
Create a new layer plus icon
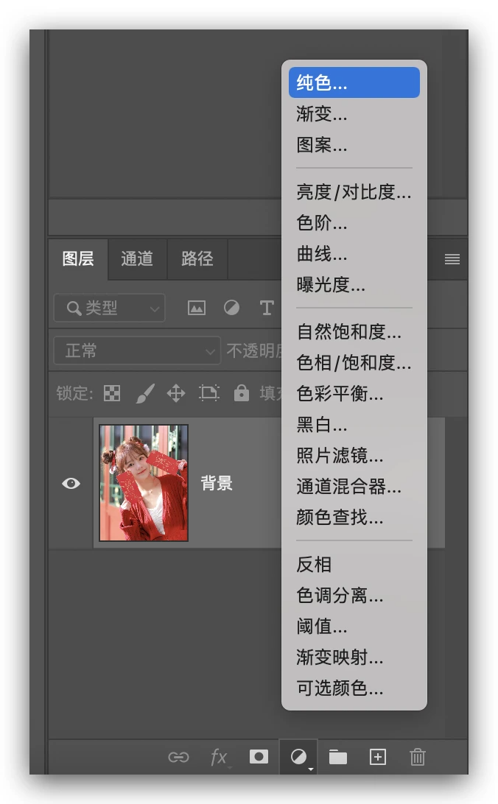378,757
